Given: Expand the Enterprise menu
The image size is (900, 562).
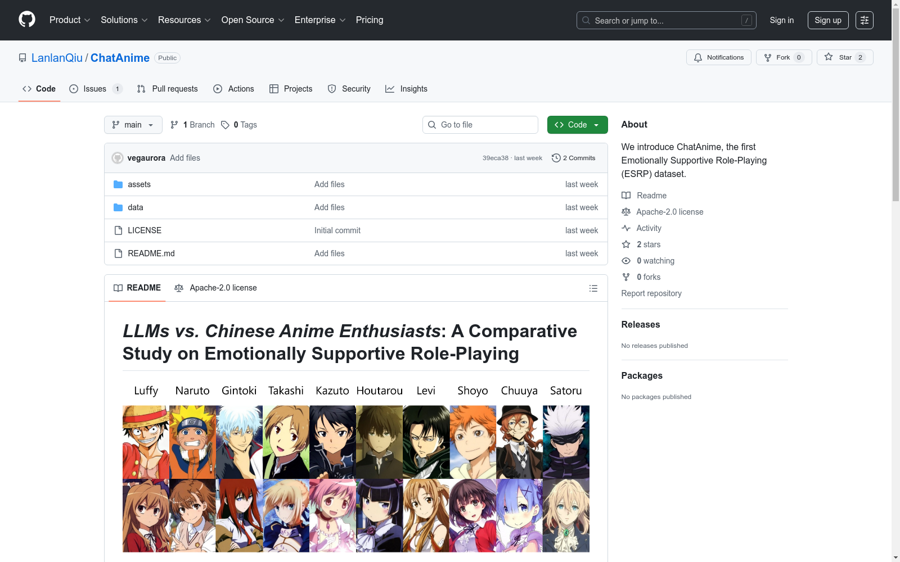Looking at the screenshot, I should (320, 20).
